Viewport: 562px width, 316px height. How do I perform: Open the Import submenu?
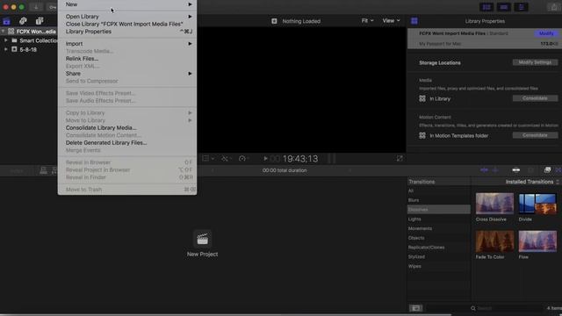pos(127,44)
